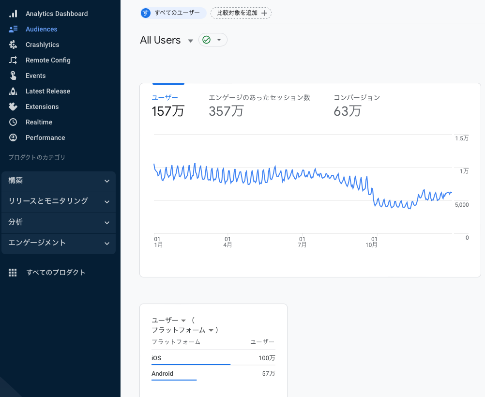
Task: Navigate to Latest Release
Action: click(x=48, y=91)
